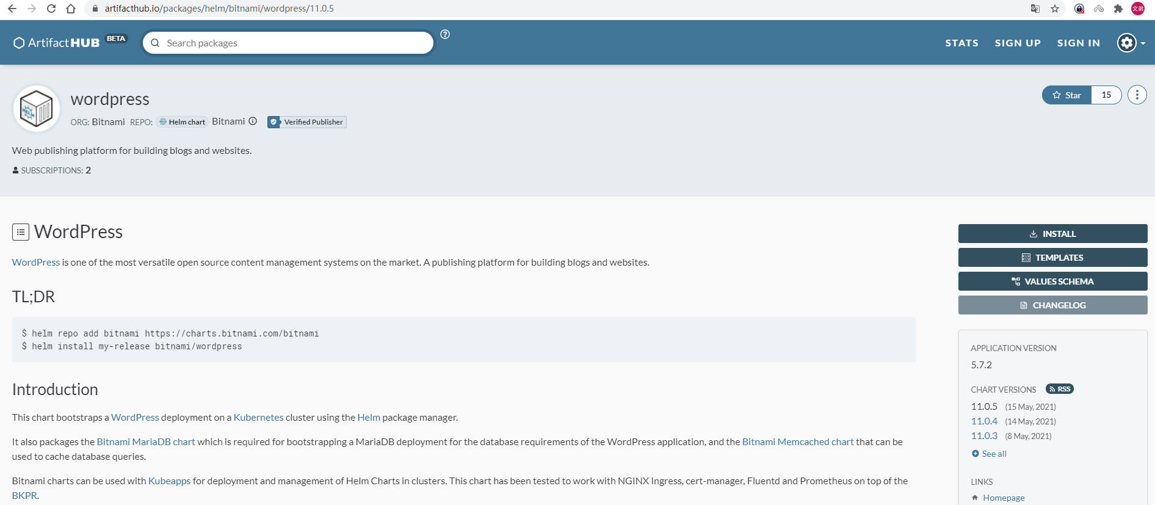Click the TL;DR heading
The width and height of the screenshot is (1155, 505).
[34, 297]
